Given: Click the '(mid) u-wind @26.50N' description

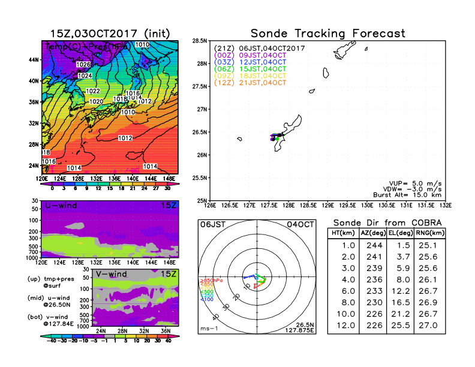Looking at the screenshot, I should pos(49,301).
